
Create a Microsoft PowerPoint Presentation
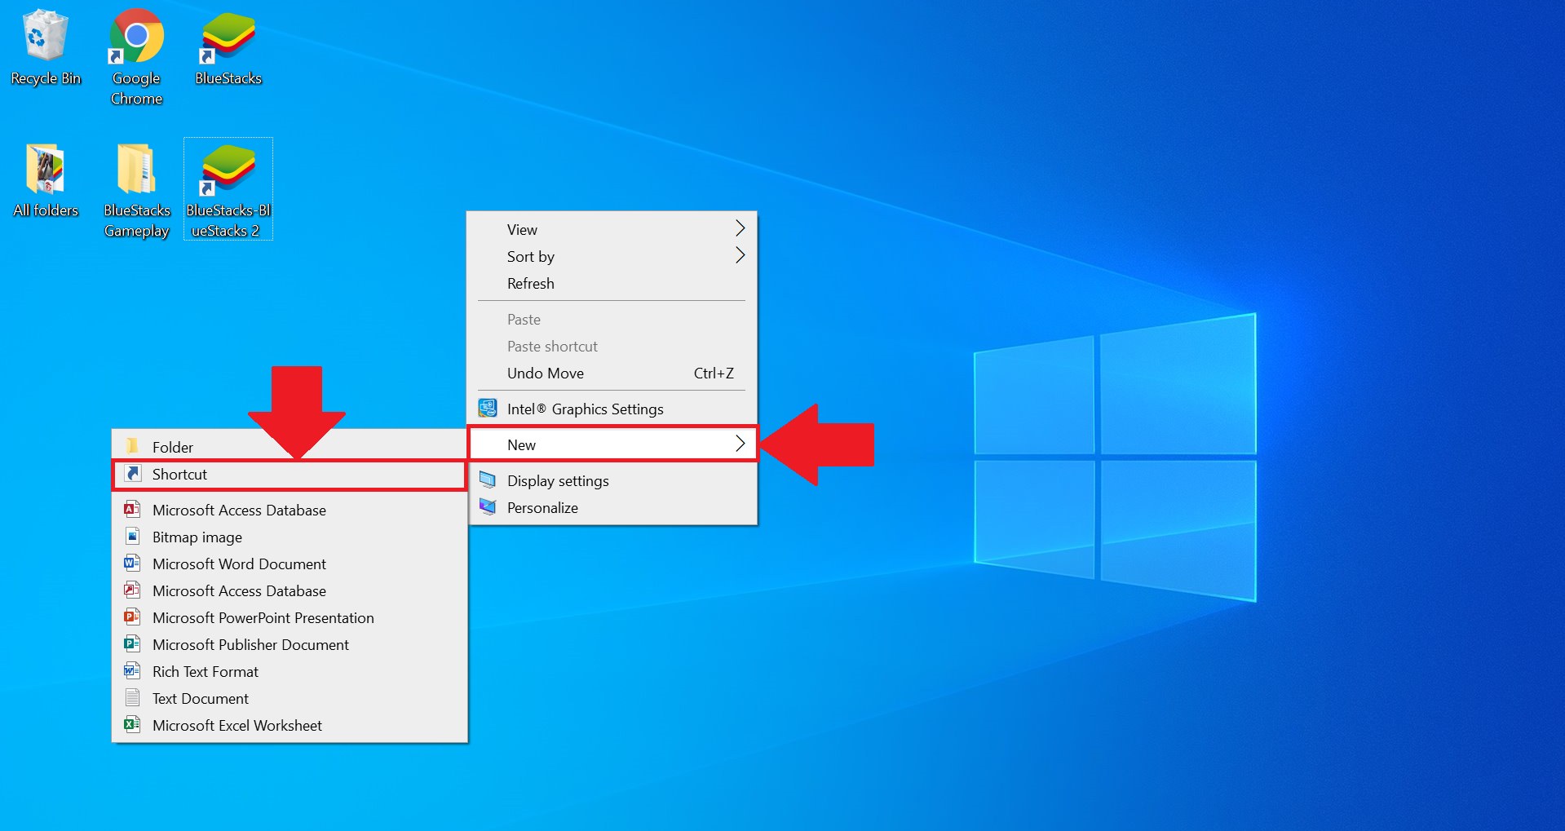pos(290,617)
